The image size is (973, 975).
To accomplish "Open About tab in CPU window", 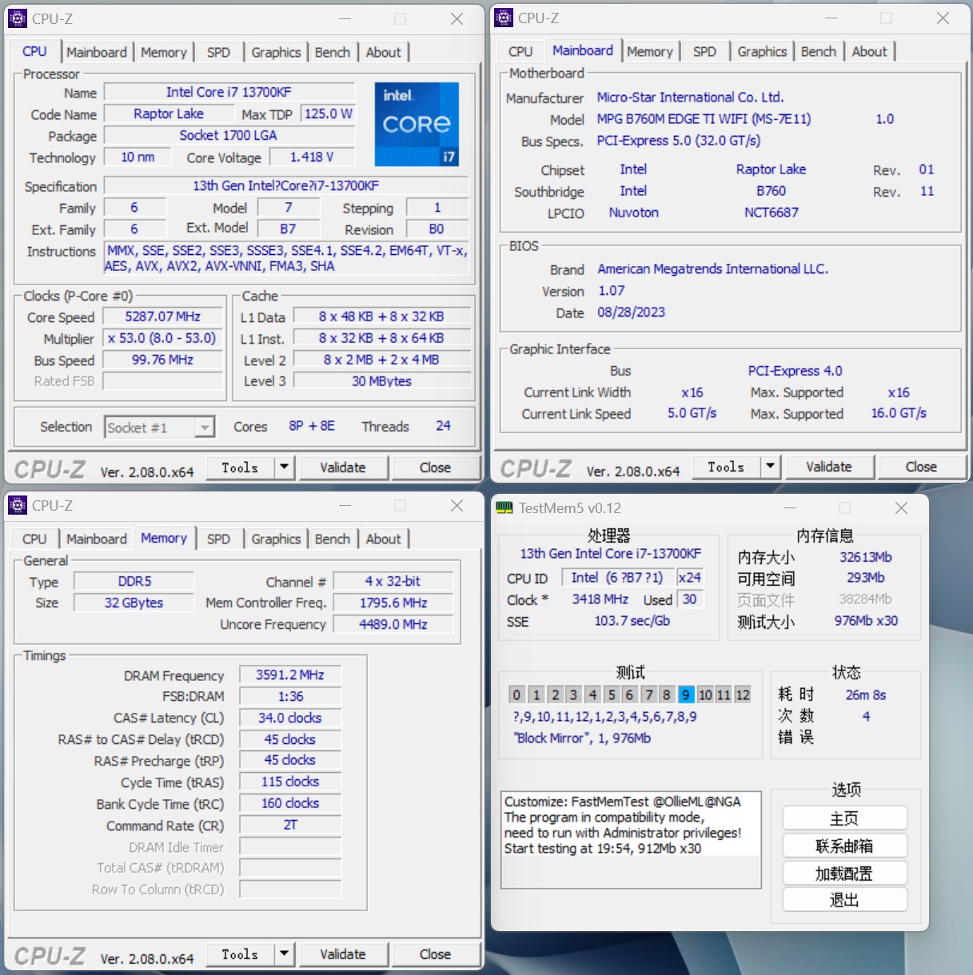I will (x=383, y=52).
